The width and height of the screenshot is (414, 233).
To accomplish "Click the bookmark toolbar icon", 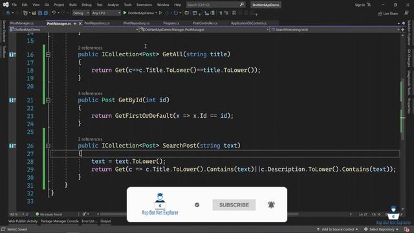I will 234,13.
